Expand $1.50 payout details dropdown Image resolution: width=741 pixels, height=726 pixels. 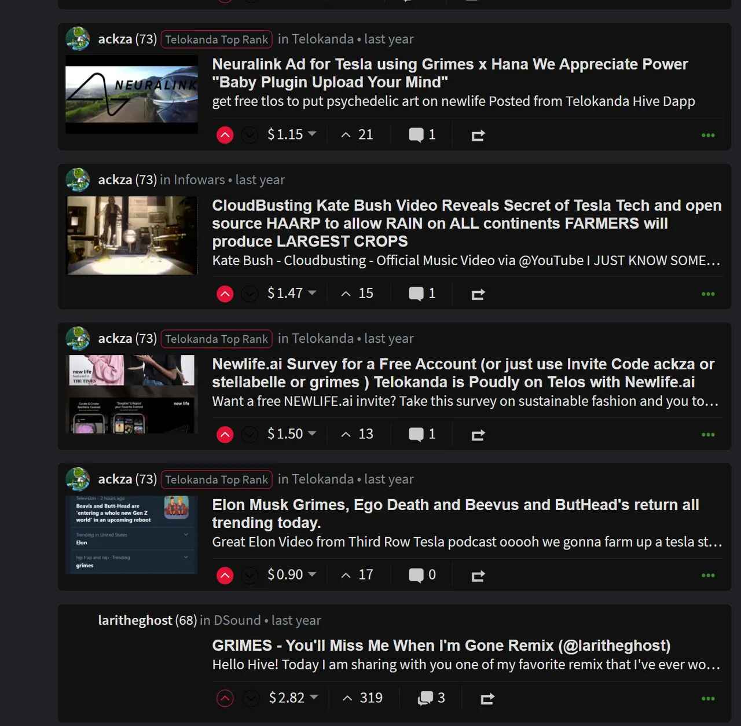click(x=292, y=434)
